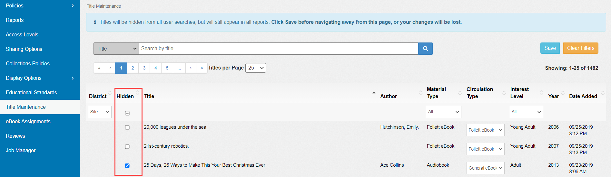This screenshot has width=611, height=177.
Task: Click the Search by title field
Action: [279, 49]
